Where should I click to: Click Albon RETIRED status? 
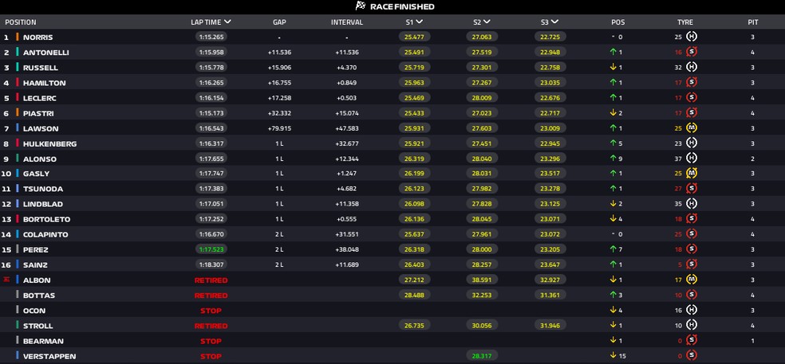tap(211, 280)
